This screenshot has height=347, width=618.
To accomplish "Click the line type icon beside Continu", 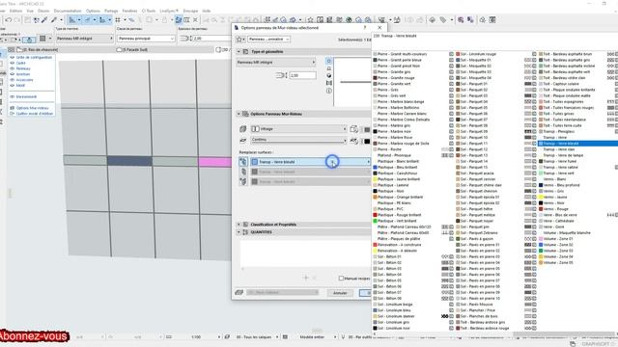I will [242, 140].
